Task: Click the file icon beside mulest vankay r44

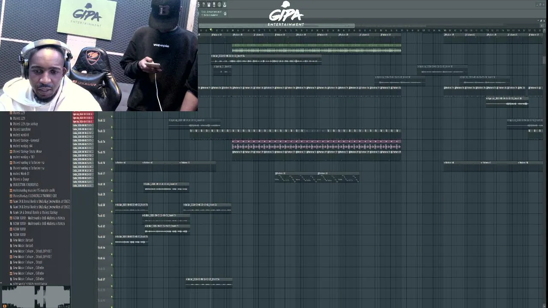Action: pos(11,146)
